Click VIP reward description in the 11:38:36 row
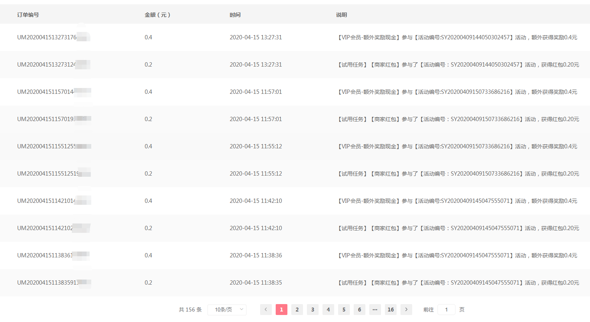The image size is (590, 322). click(457, 255)
